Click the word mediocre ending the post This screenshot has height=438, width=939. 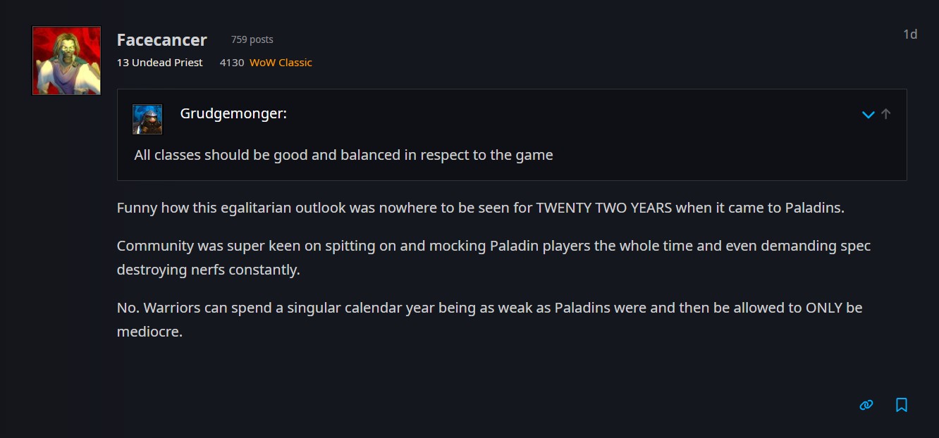(149, 332)
